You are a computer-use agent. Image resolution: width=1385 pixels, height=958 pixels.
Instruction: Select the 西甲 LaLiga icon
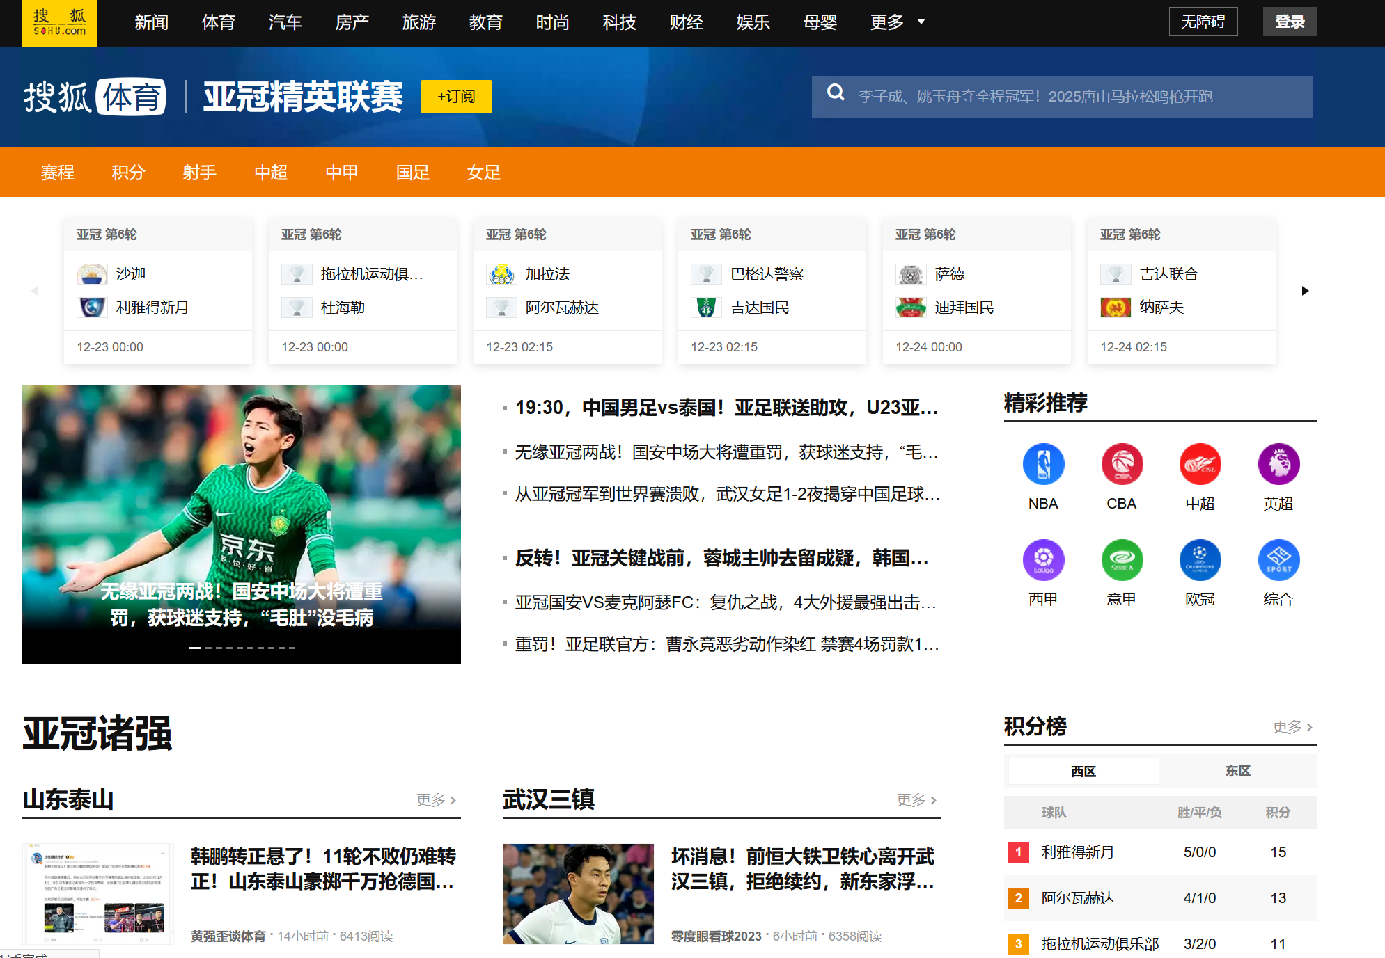[1043, 560]
